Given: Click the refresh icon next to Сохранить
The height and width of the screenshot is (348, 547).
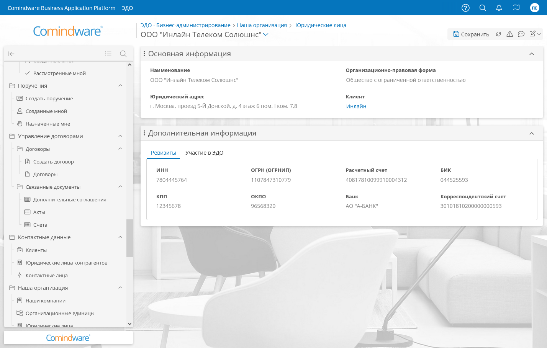Looking at the screenshot, I should click(x=498, y=34).
